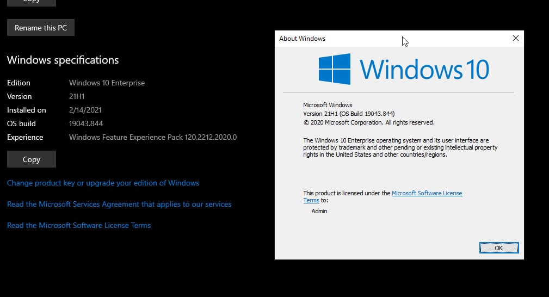Viewport: 549px width, 297px height.
Task: Click the Version label in Settings
Action: click(x=19, y=96)
